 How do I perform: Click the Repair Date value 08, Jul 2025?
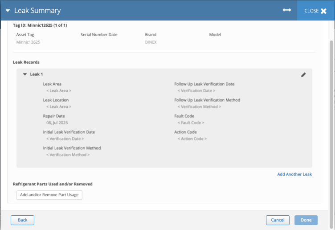[57, 123]
